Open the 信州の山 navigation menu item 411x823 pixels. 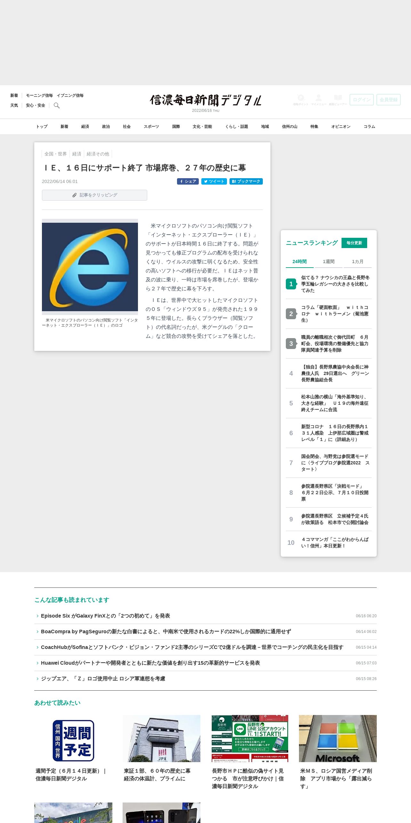click(x=290, y=127)
